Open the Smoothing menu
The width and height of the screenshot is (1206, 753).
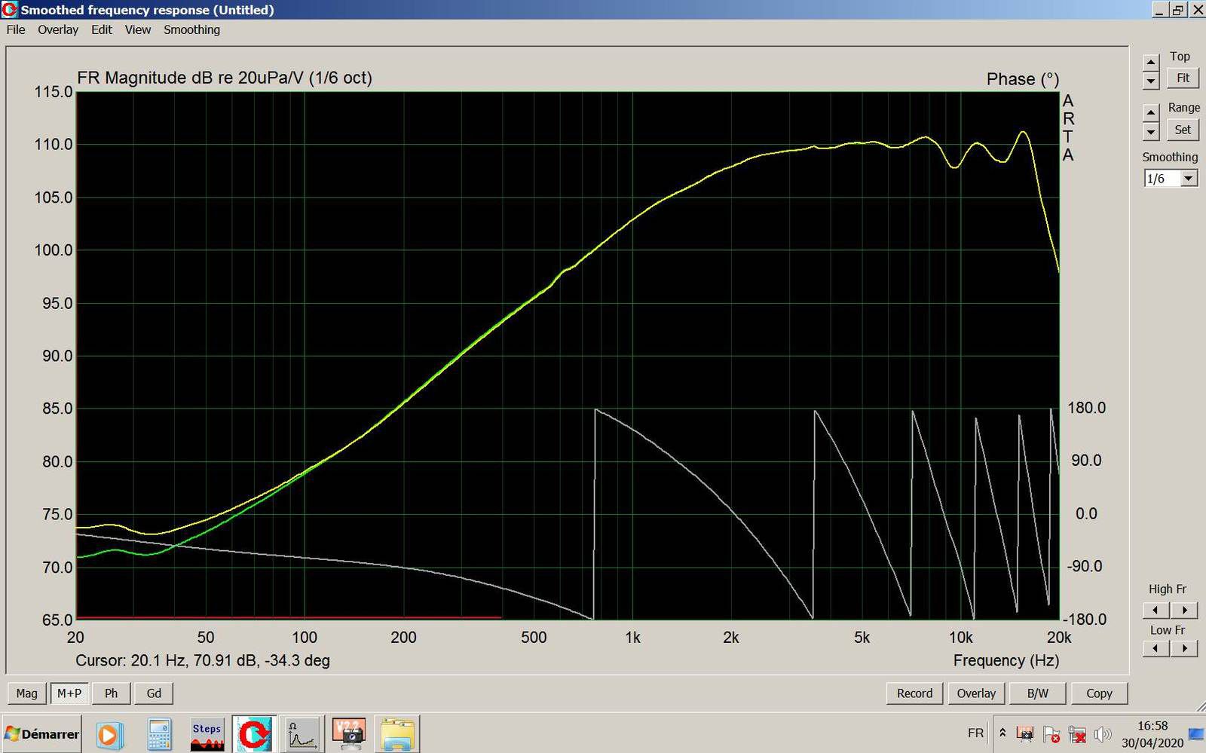pyautogui.click(x=191, y=29)
